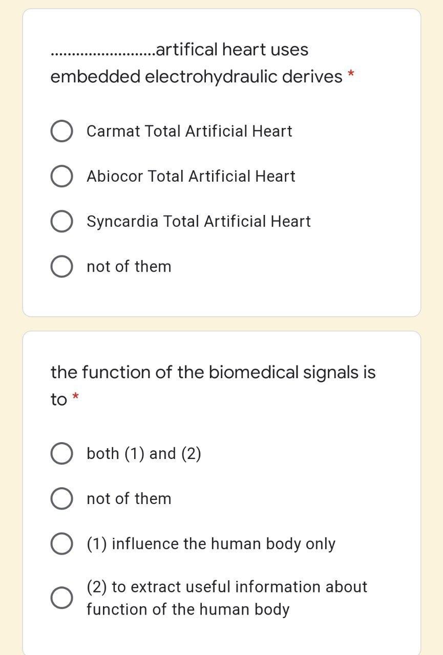Click the 'function of the human body' answer text
Viewport: 443px width, 655px height.
tap(188, 609)
